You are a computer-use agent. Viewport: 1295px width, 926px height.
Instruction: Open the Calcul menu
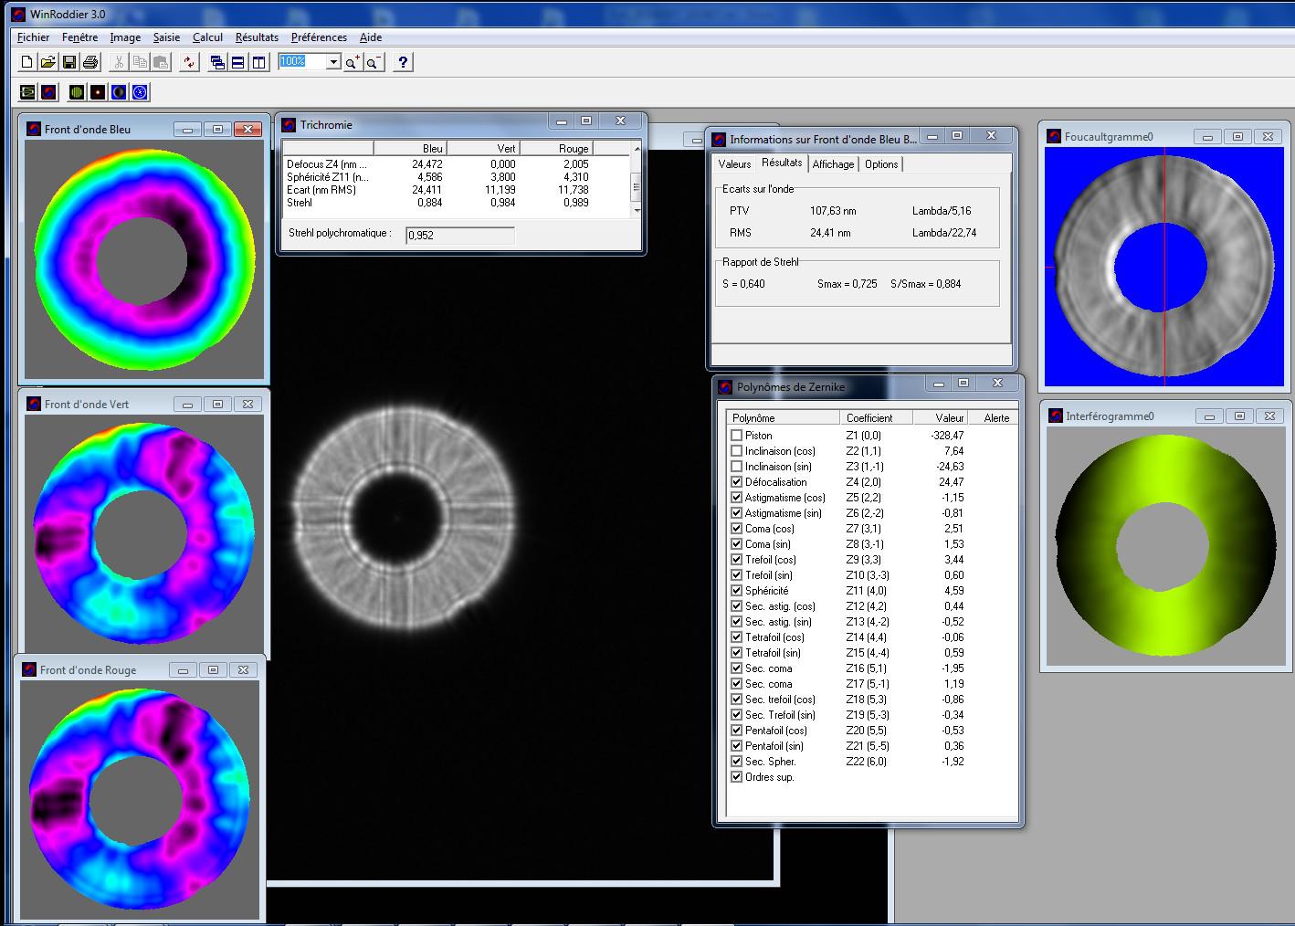pos(207,37)
